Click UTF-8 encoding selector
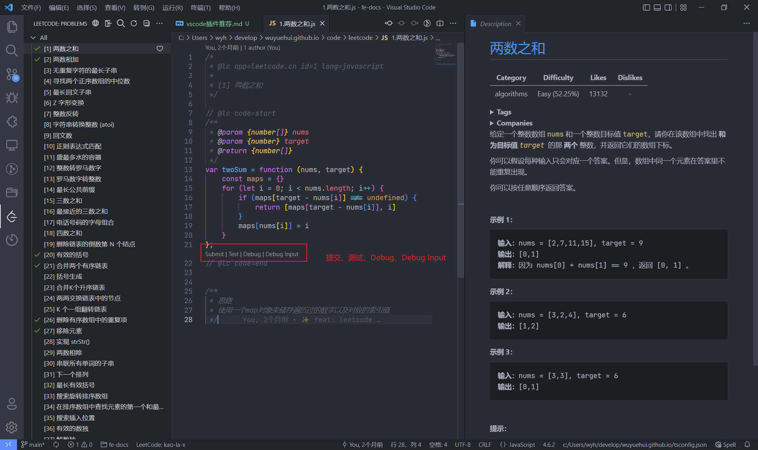758x450 pixels. (463, 444)
